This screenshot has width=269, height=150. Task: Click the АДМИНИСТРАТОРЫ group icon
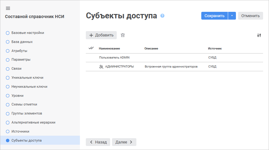101,67
